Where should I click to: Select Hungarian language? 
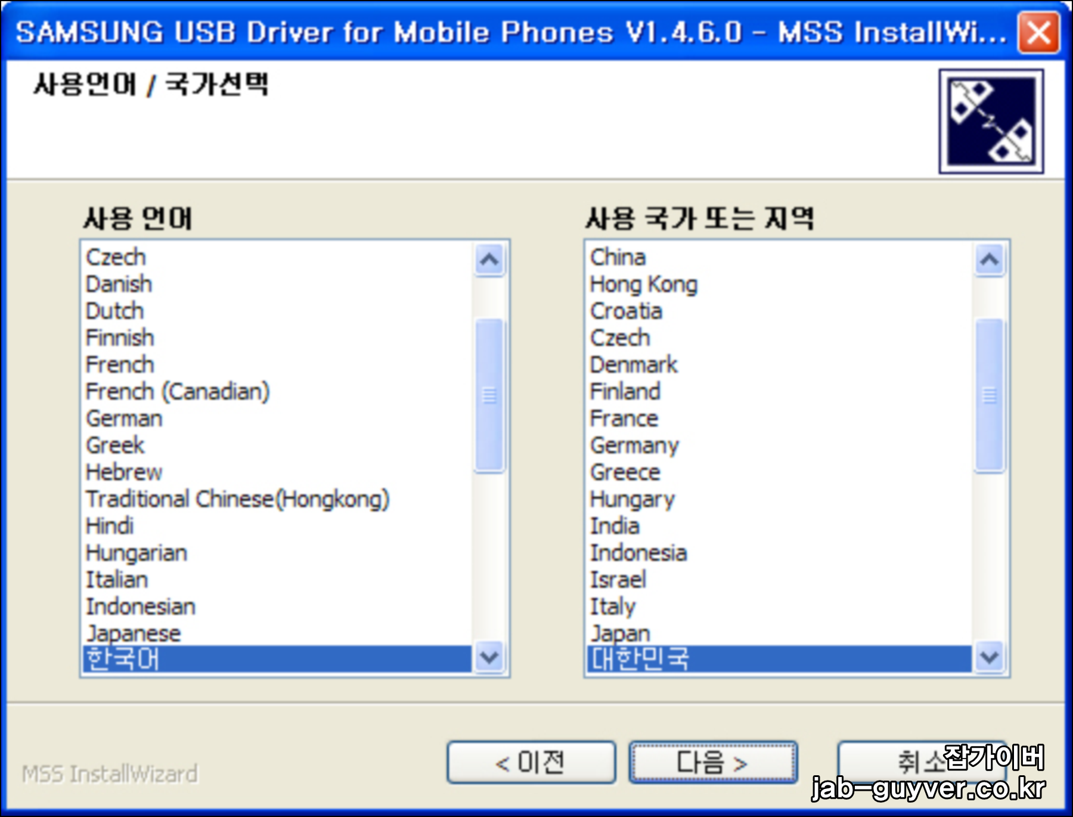click(278, 553)
